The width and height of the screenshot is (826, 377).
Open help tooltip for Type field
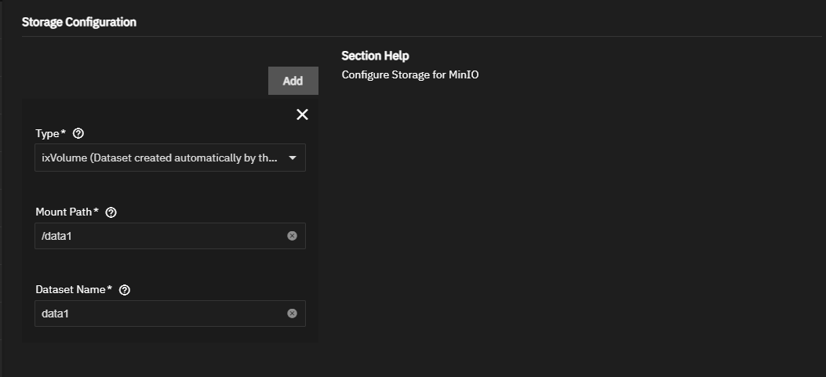pyautogui.click(x=78, y=133)
